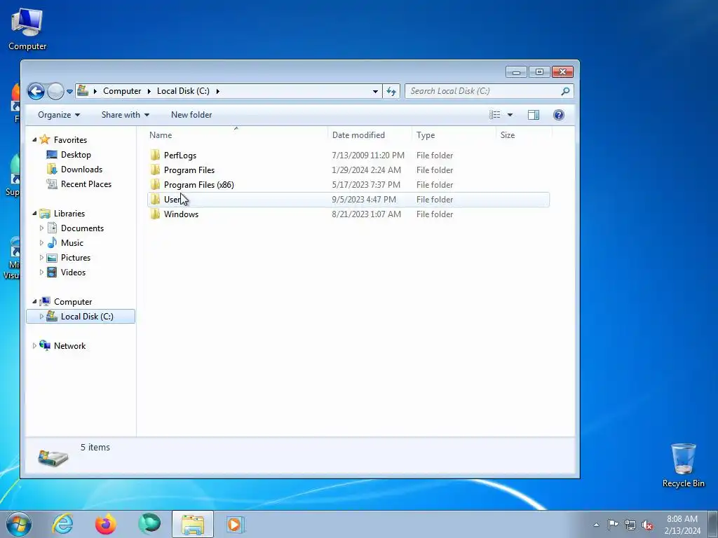Click the 7/13/2009 11:20 PM date cell
Screen dimensions: 718x538
pyautogui.click(x=368, y=156)
